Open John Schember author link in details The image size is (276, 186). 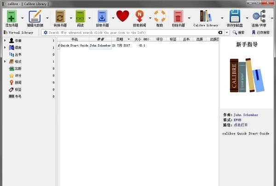(x=246, y=115)
